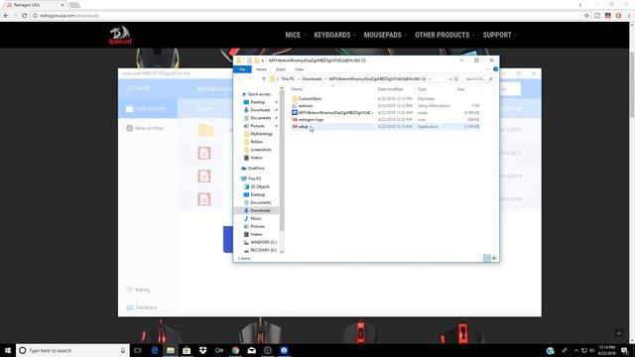Click the navigation pane scrollbar
This screenshot has width=635, height=357.
[x=282, y=162]
